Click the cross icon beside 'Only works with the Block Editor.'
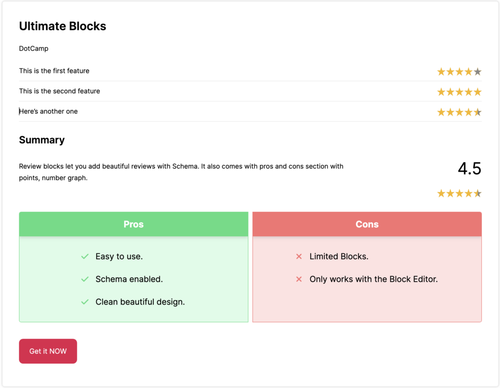 [298, 279]
